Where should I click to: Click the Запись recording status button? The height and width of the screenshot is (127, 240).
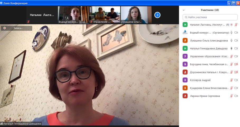tap(16, 28)
